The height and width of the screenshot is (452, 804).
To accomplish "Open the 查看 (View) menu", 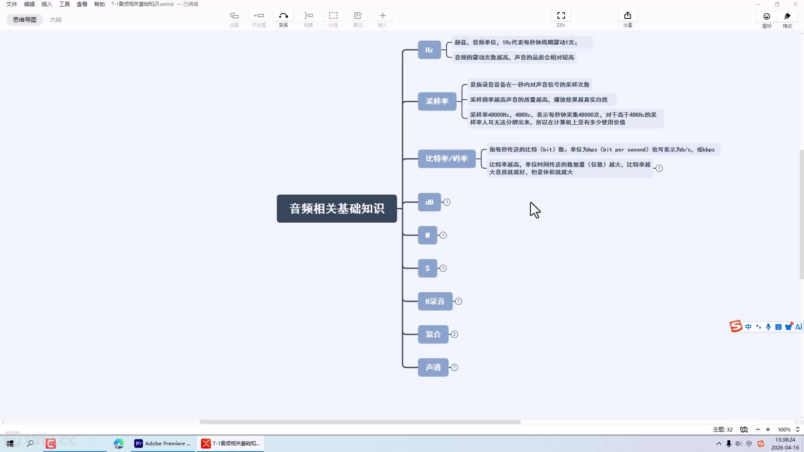I will click(x=82, y=4).
